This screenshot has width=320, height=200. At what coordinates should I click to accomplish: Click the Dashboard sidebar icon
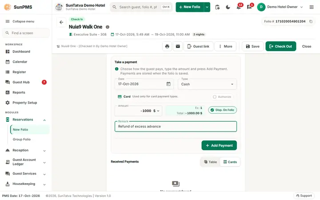(8, 52)
